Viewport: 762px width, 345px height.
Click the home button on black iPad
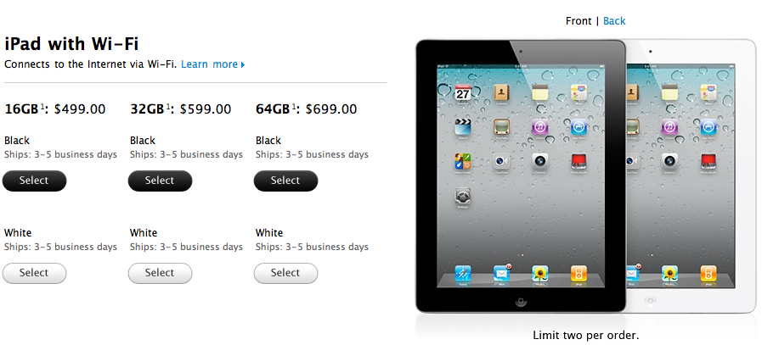click(521, 301)
